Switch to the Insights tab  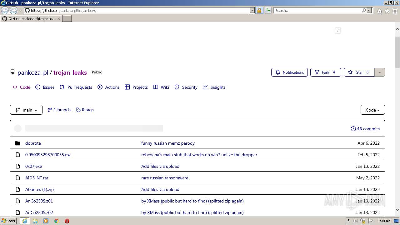click(x=214, y=87)
